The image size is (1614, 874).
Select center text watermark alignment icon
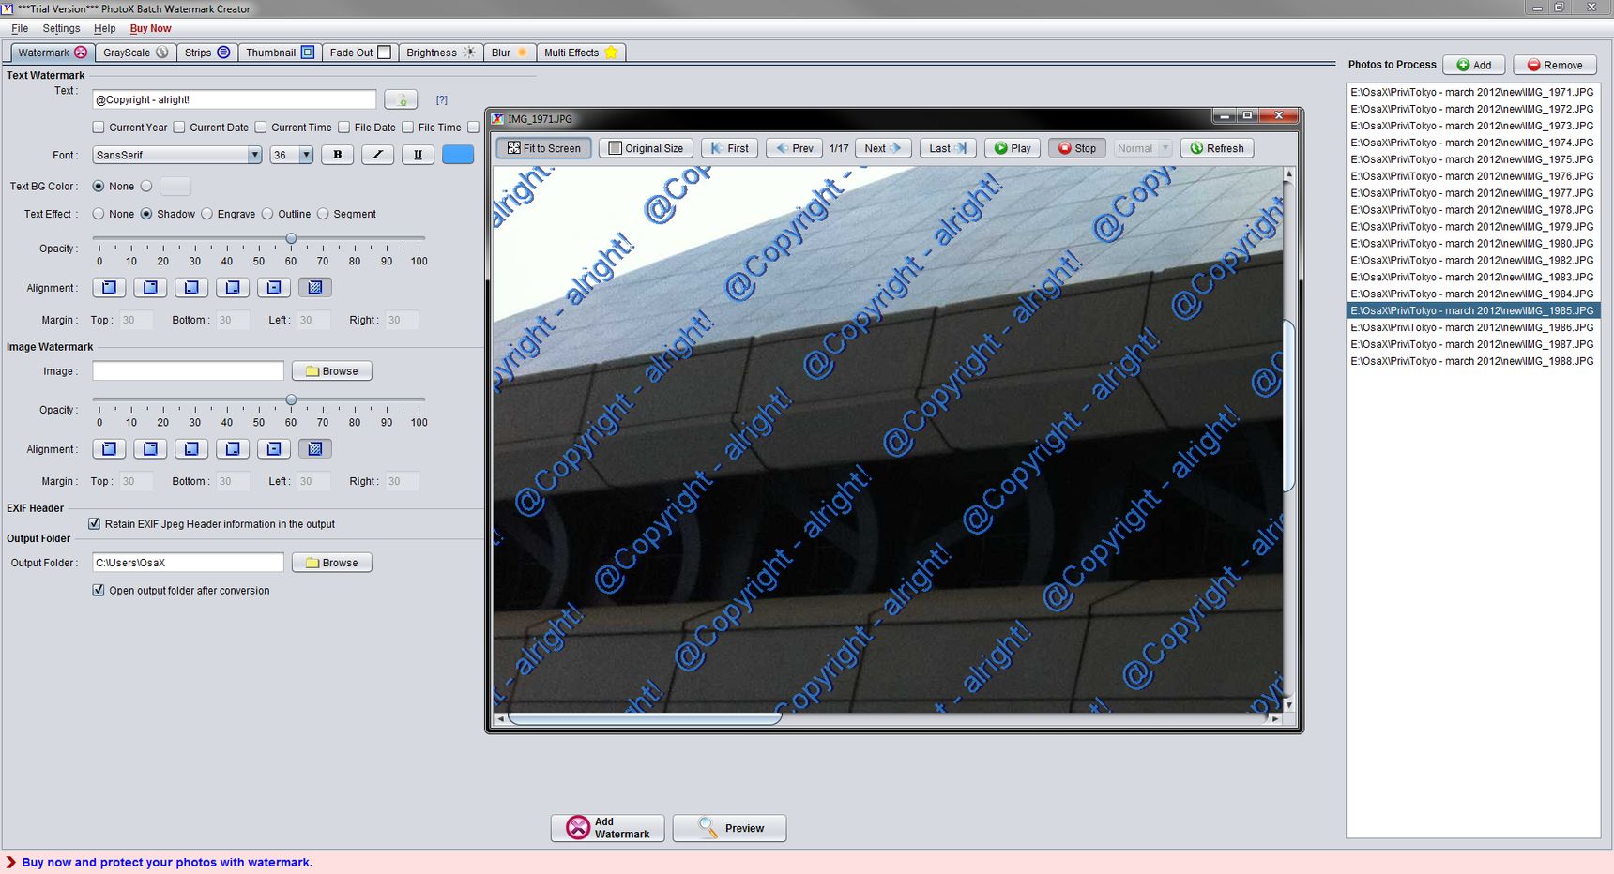click(274, 288)
